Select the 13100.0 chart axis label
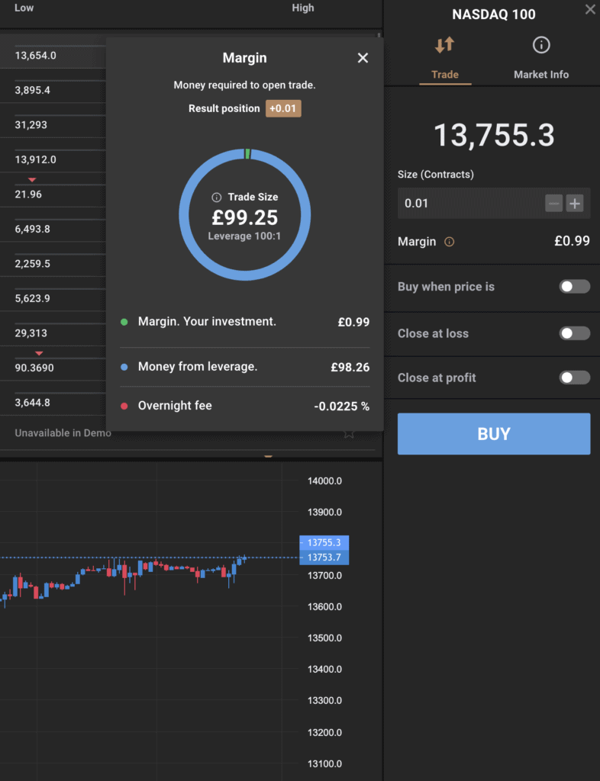Viewport: 600px width, 781px height. click(325, 763)
